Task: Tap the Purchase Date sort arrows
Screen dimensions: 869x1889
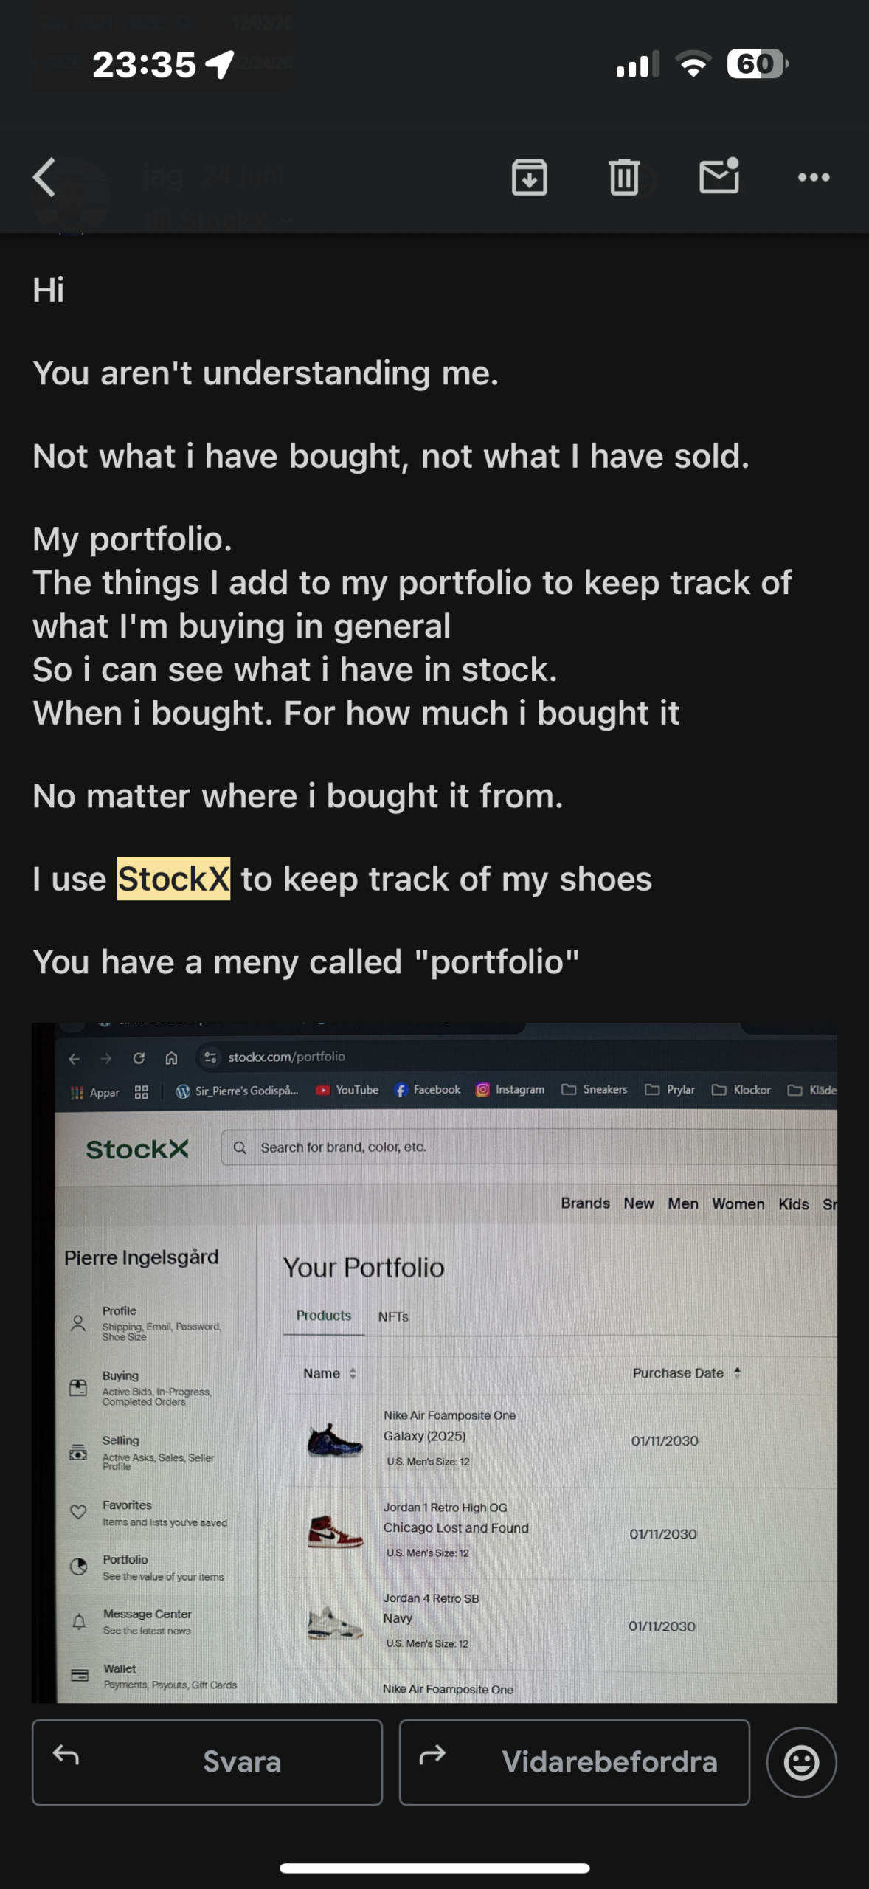Action: (737, 1372)
